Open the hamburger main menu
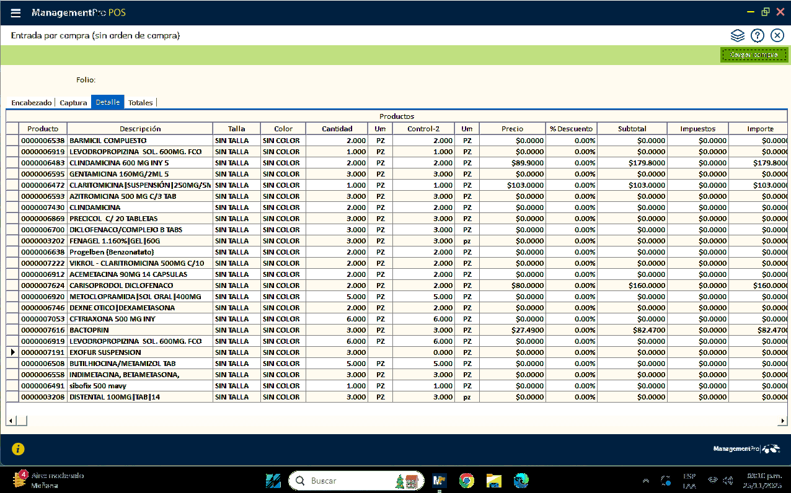Viewport: 791px width, 493px height. (x=16, y=13)
